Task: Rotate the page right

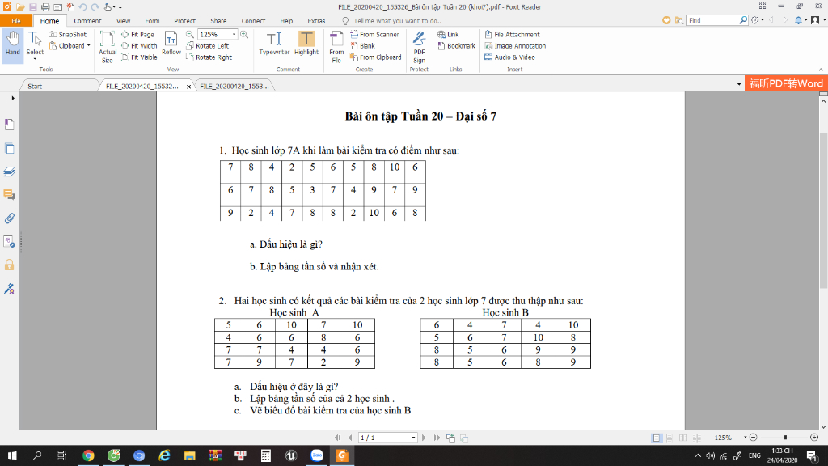Action: 209,57
